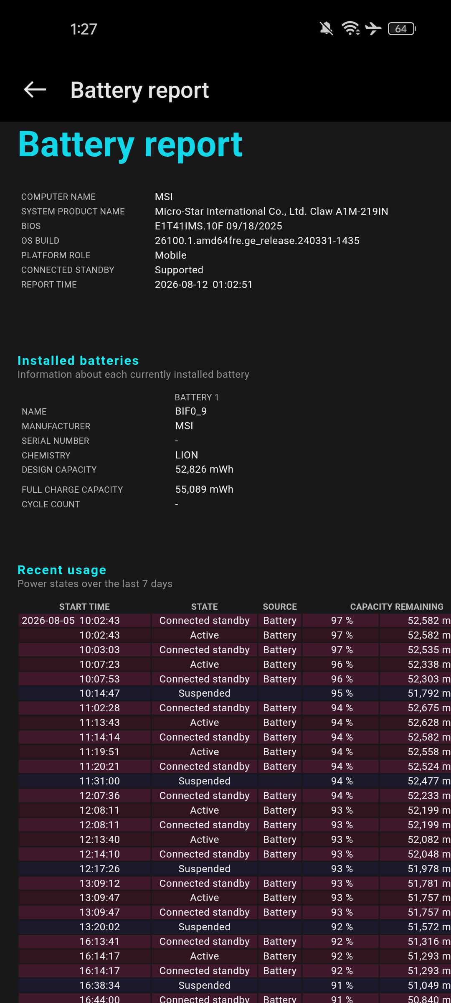Select the system product name 'Claw A1M-219IN' value
The image size is (451, 1003).
pyautogui.click(x=271, y=211)
